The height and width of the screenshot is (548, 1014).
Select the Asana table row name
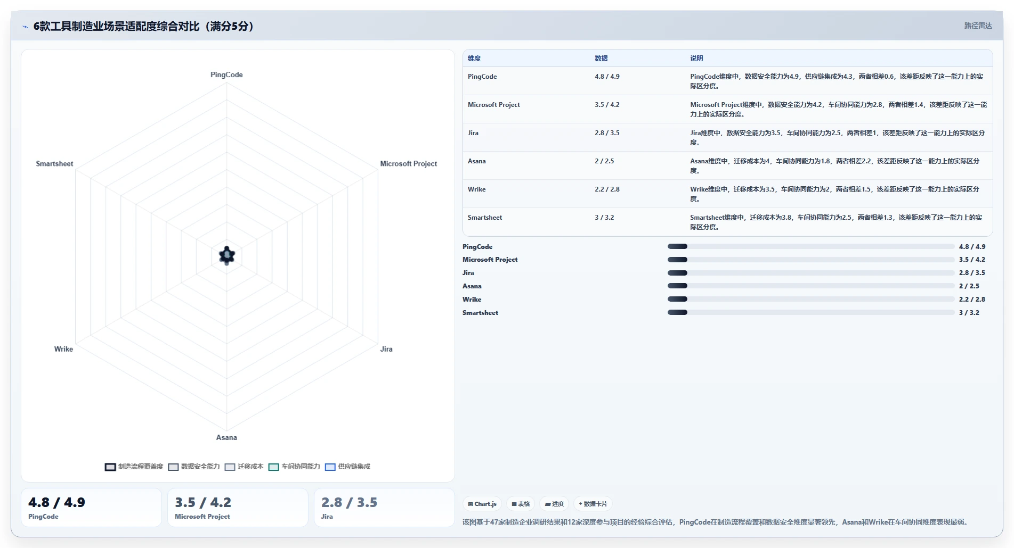point(477,161)
